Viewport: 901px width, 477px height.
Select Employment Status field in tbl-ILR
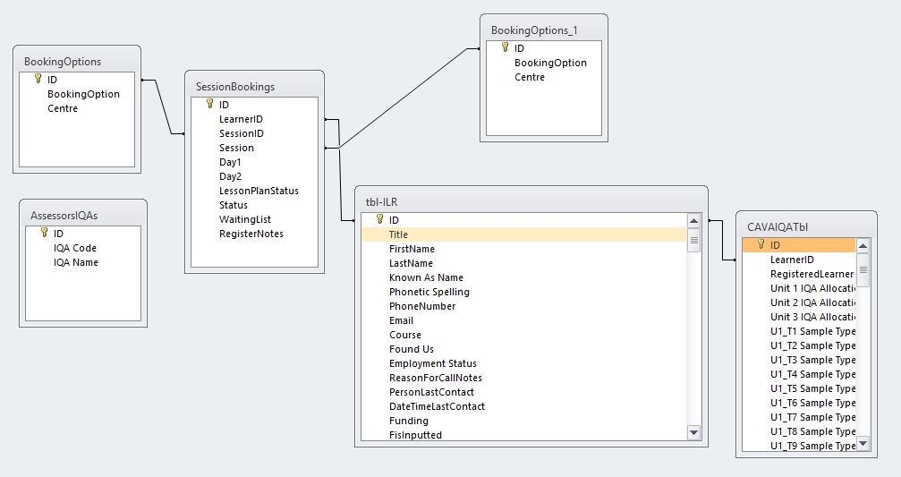[524, 363]
